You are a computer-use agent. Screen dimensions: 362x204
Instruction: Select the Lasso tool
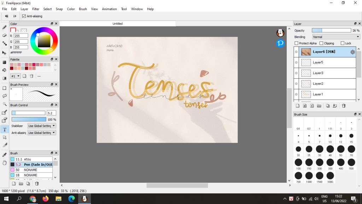4,96
